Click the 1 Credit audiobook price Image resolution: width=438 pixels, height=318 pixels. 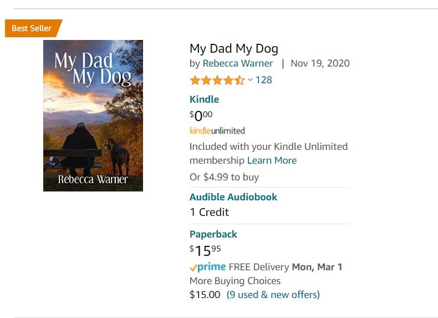[x=209, y=212]
